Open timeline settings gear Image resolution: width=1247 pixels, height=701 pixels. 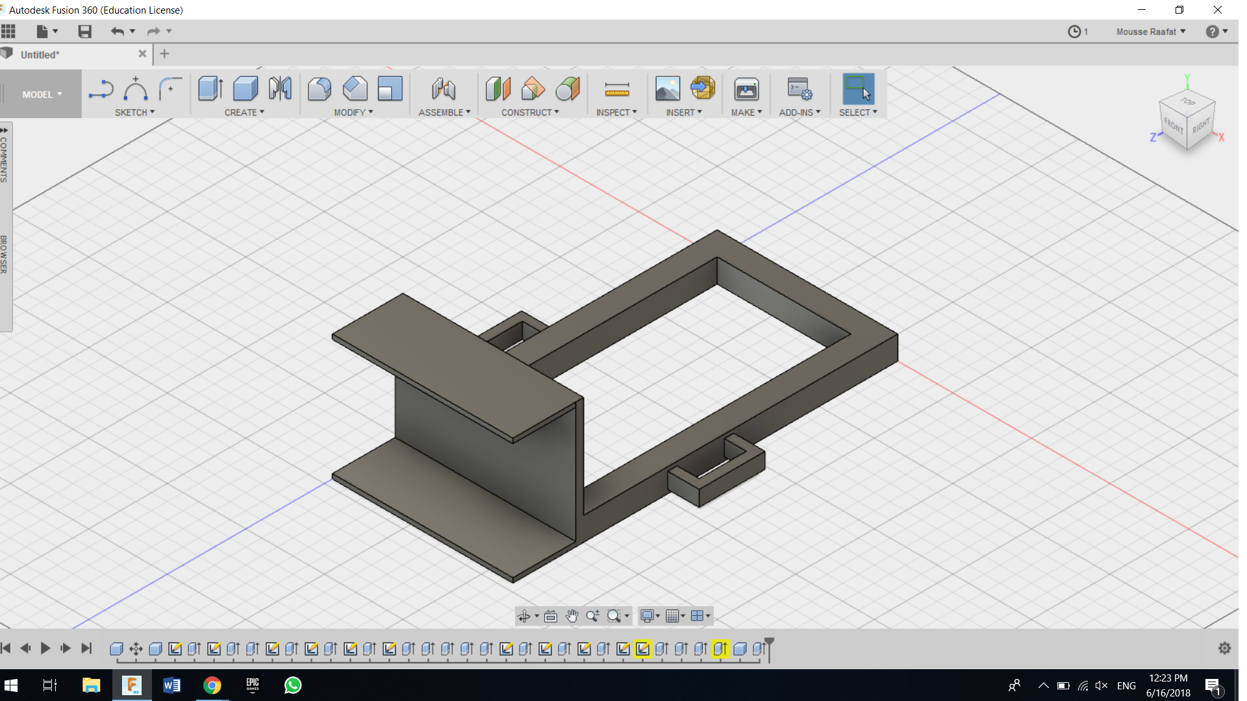tap(1224, 648)
